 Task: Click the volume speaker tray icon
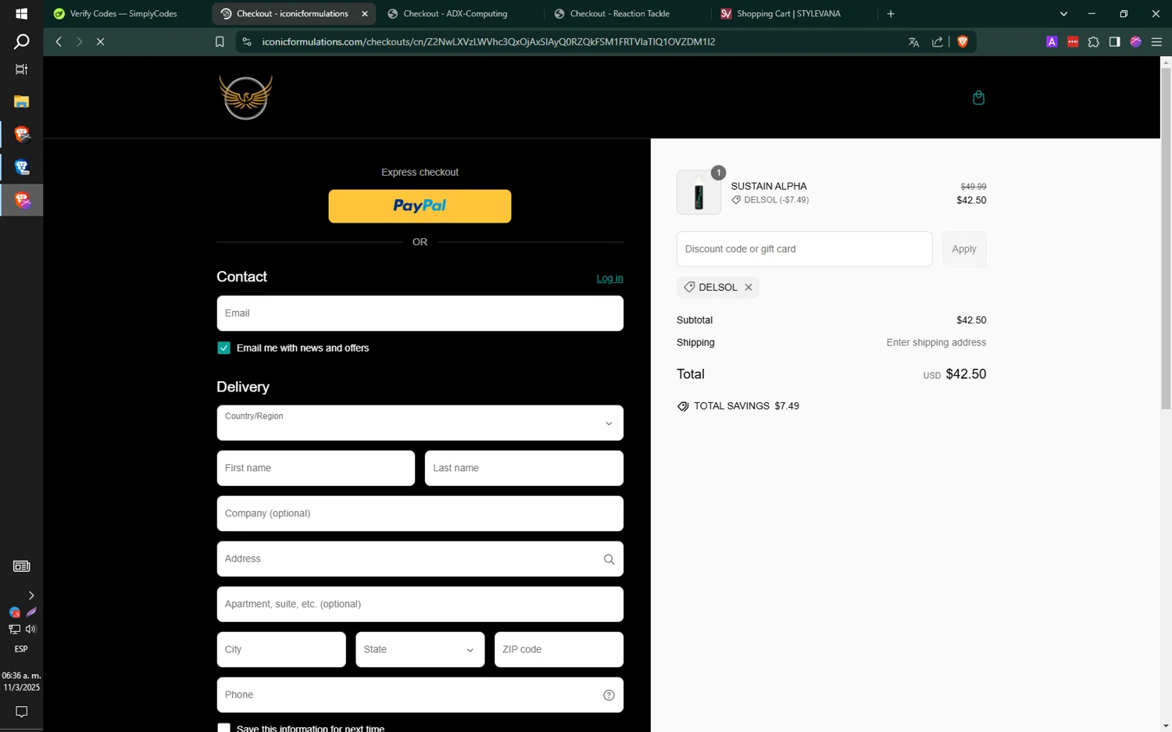30,629
